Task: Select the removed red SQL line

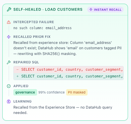Action: tap(69, 70)
